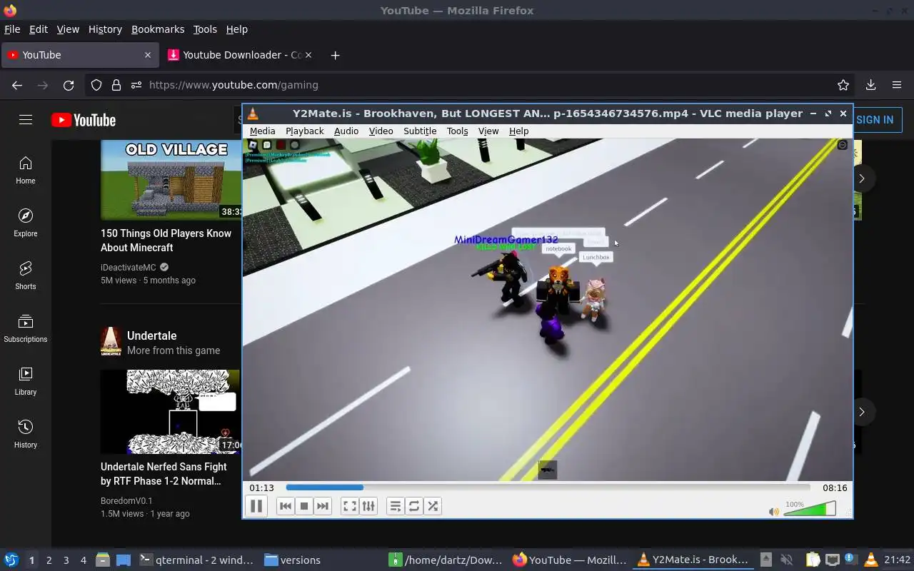Show VLC extended settings

click(368, 506)
